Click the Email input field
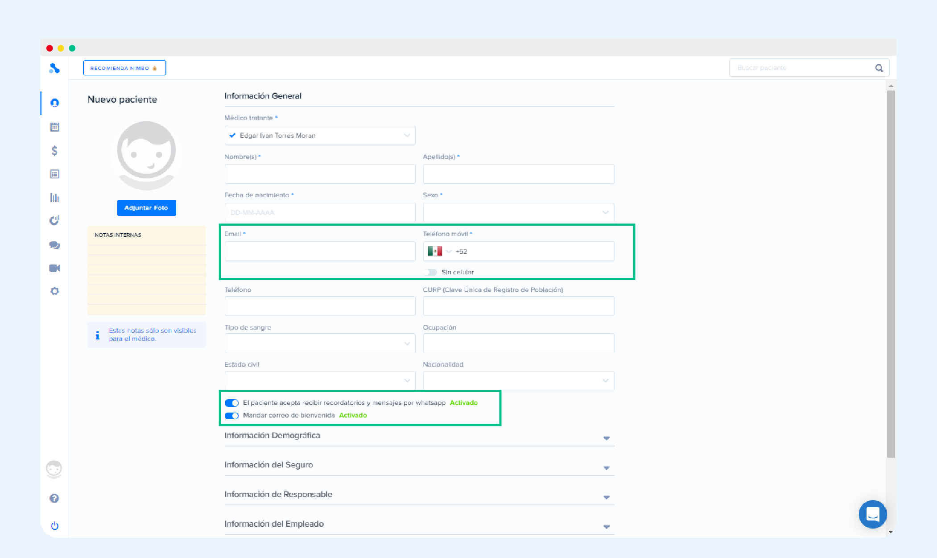The height and width of the screenshot is (558, 937). pos(320,251)
